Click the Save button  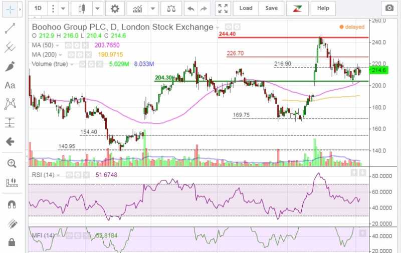point(271,8)
